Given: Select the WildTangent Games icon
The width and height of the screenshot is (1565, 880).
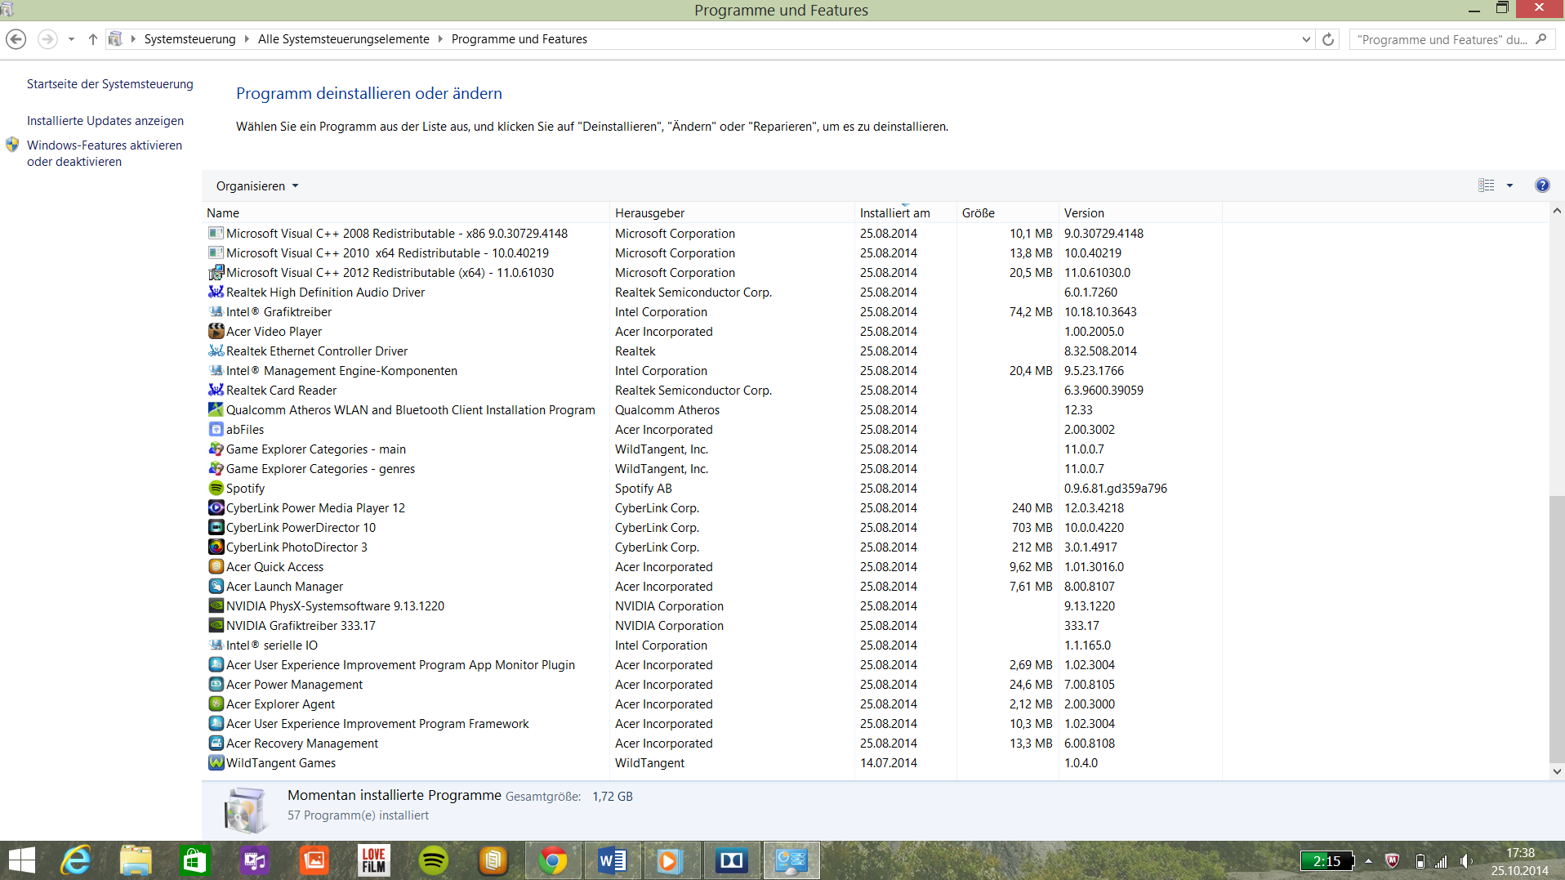Looking at the screenshot, I should point(216,762).
